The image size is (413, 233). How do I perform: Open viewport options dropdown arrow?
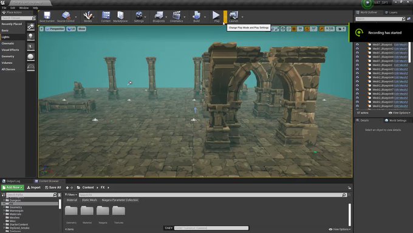(x=42, y=29)
